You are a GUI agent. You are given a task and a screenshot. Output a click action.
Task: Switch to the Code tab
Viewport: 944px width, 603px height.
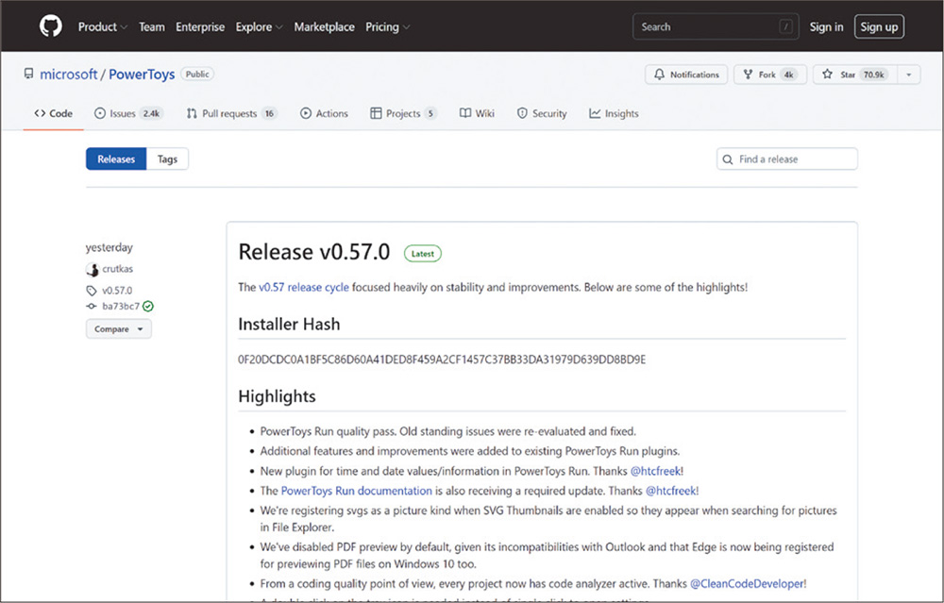53,113
